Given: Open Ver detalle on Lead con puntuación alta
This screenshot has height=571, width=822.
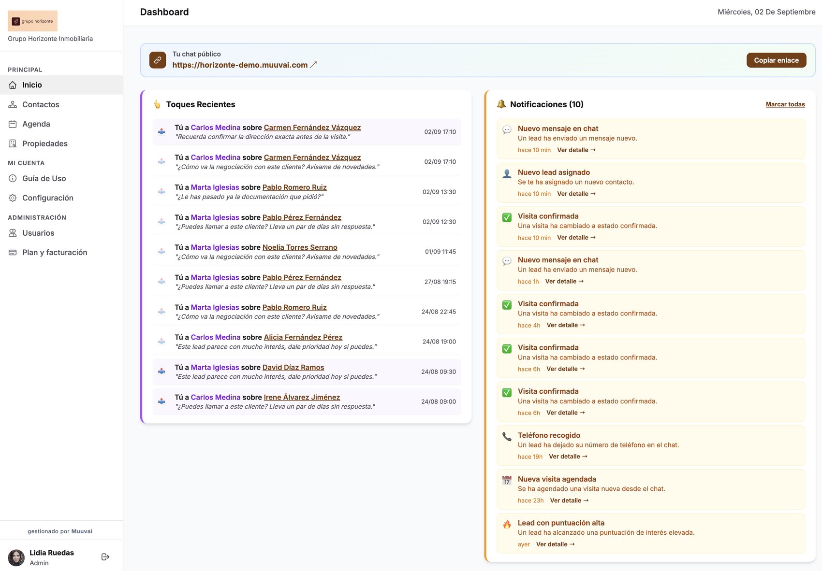Looking at the screenshot, I should click(x=556, y=544).
